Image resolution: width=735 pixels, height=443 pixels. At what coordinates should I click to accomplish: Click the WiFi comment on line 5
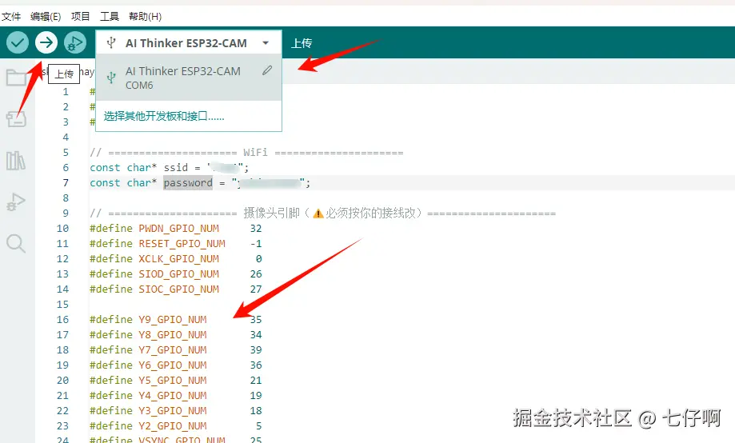[246, 153]
